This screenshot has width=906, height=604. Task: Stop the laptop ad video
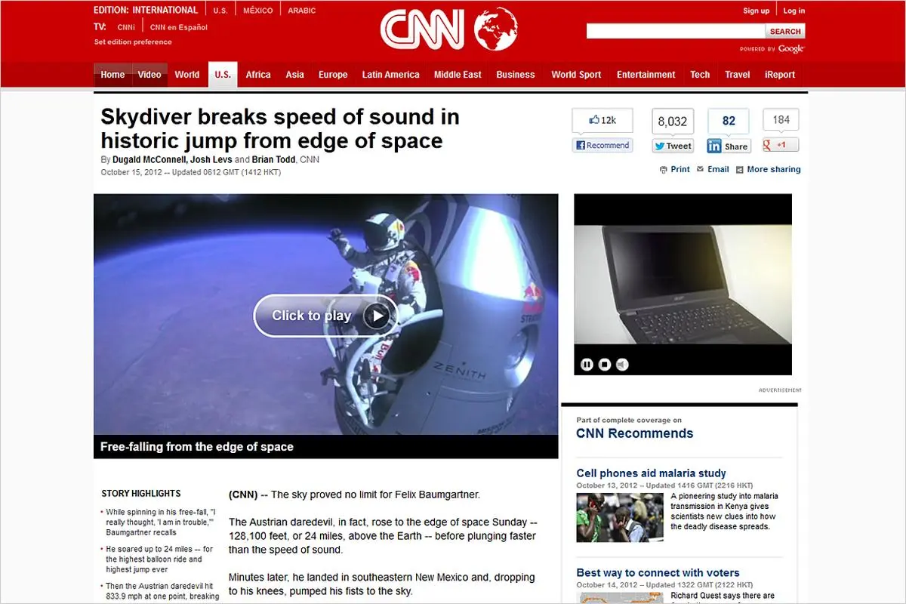(604, 364)
